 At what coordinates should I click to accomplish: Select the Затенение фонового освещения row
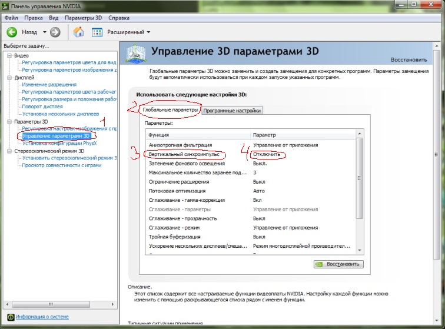251,164
